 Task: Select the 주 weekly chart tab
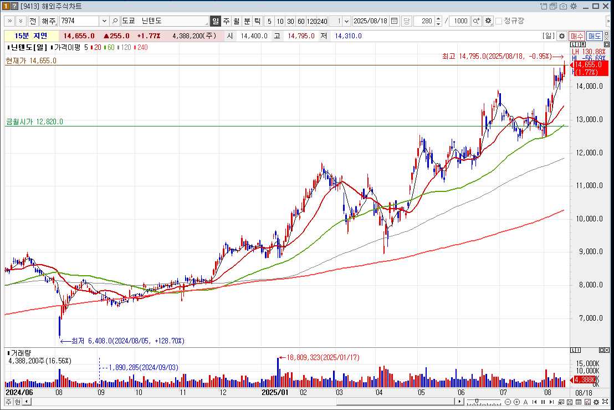[226, 21]
